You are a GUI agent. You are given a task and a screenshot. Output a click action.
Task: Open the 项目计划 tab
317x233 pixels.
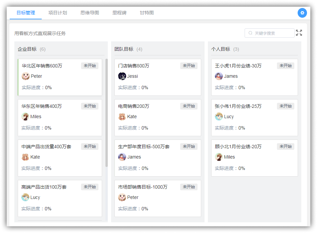[58, 13]
